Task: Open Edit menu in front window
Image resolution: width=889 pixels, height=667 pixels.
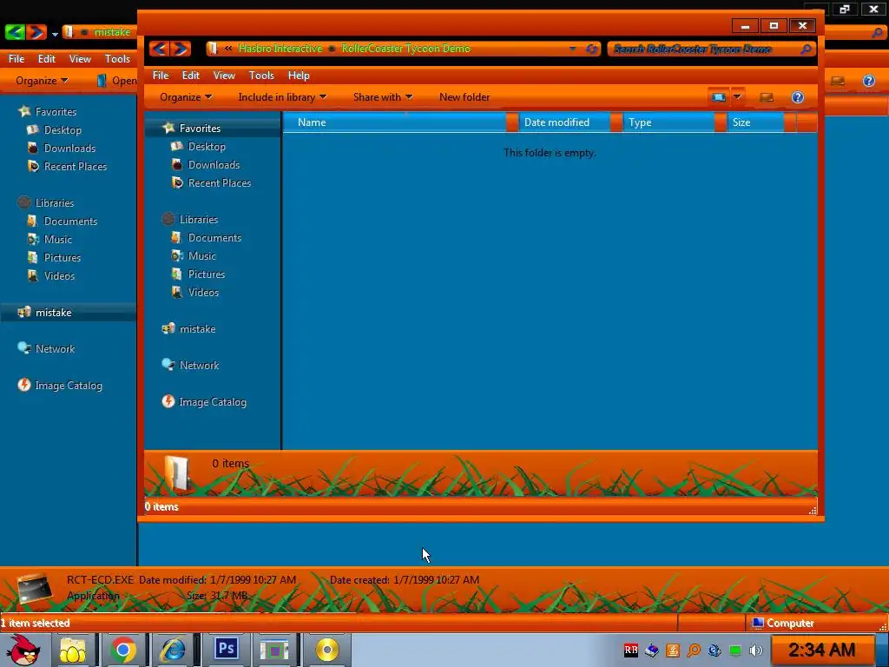Action: [x=190, y=76]
